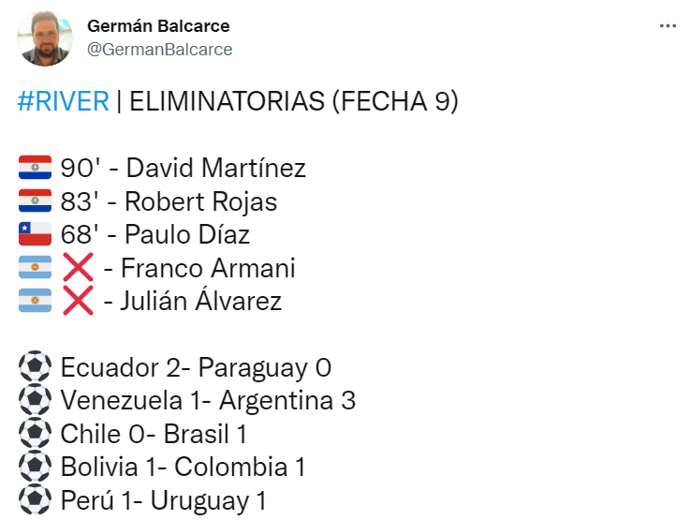Click the 90' - David Martínez line
The image size is (691, 520).
pos(183,168)
